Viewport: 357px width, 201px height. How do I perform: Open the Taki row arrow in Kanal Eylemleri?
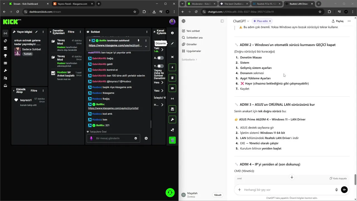pyautogui.click(x=163, y=50)
